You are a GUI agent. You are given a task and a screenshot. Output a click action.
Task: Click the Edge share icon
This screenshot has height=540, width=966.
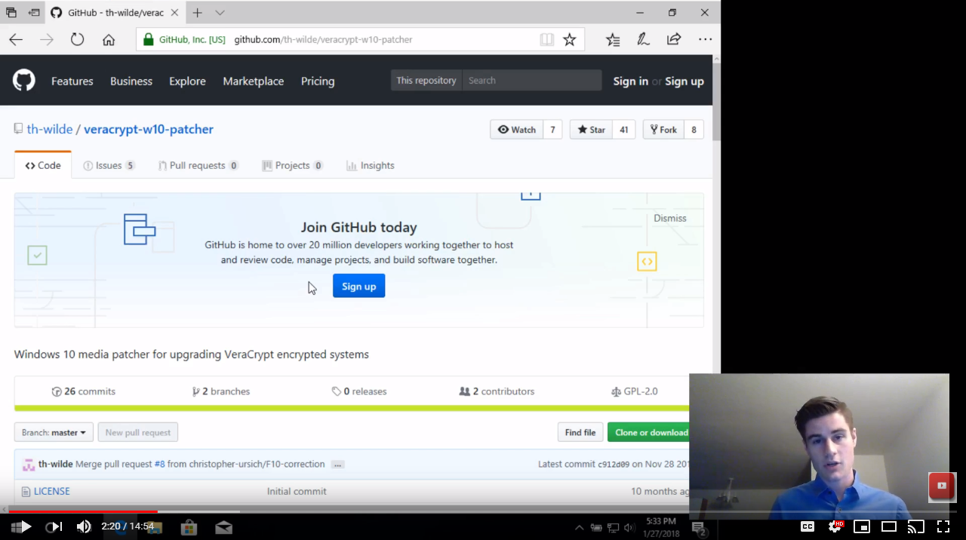point(674,39)
